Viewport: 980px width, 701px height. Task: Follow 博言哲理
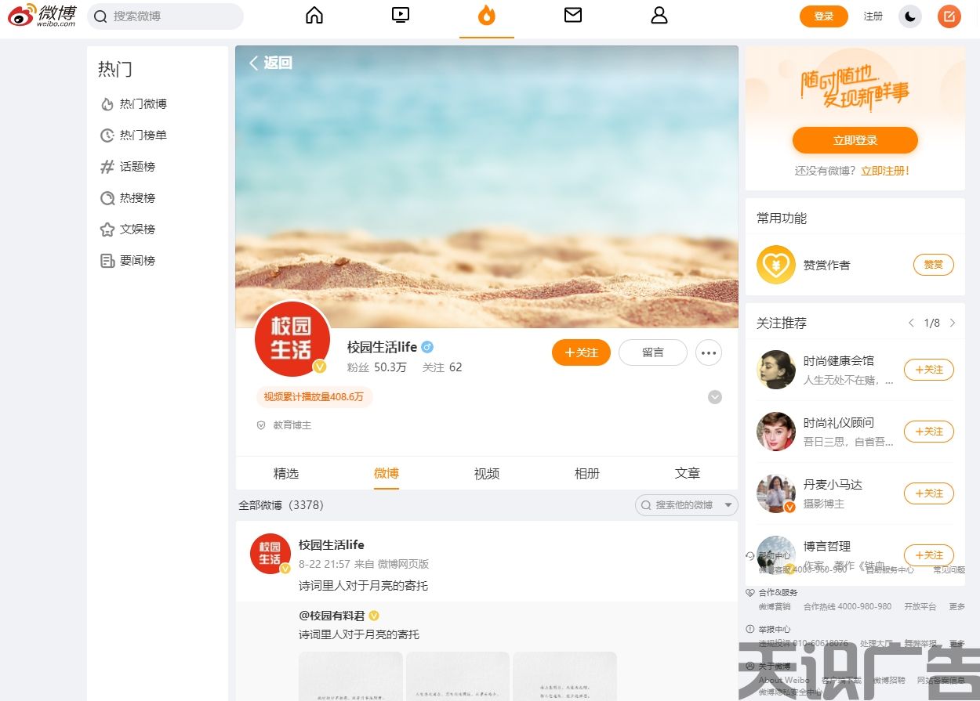click(x=929, y=555)
